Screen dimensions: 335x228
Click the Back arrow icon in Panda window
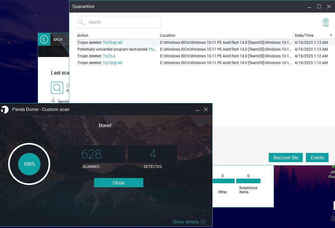click(x=44, y=39)
